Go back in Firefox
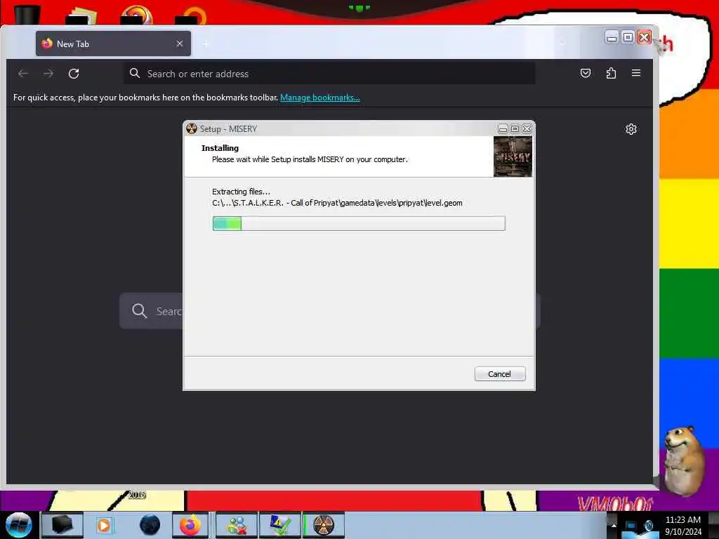The height and width of the screenshot is (539, 719). (23, 73)
